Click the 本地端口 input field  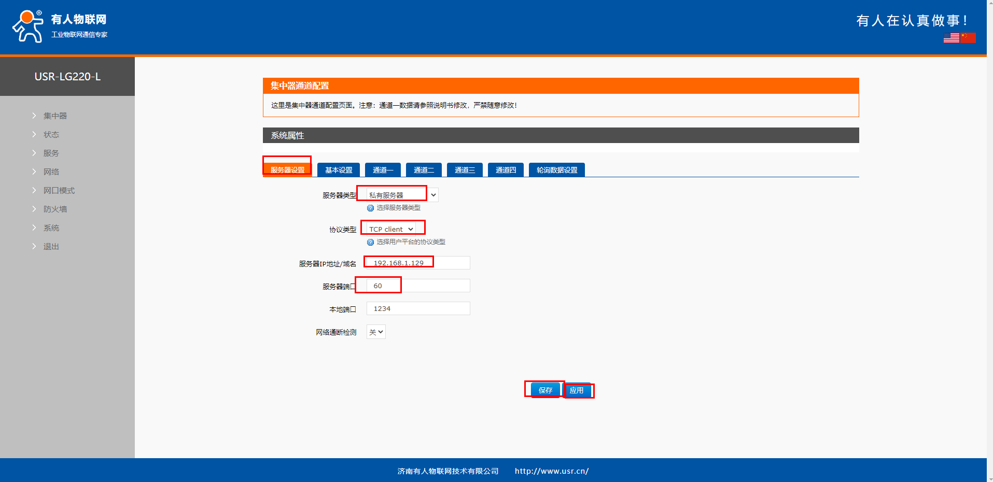pos(418,308)
